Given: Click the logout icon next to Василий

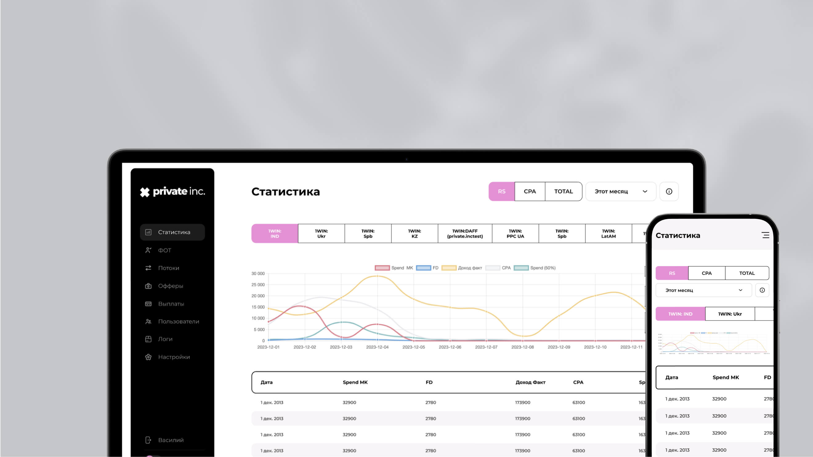Looking at the screenshot, I should click(148, 440).
